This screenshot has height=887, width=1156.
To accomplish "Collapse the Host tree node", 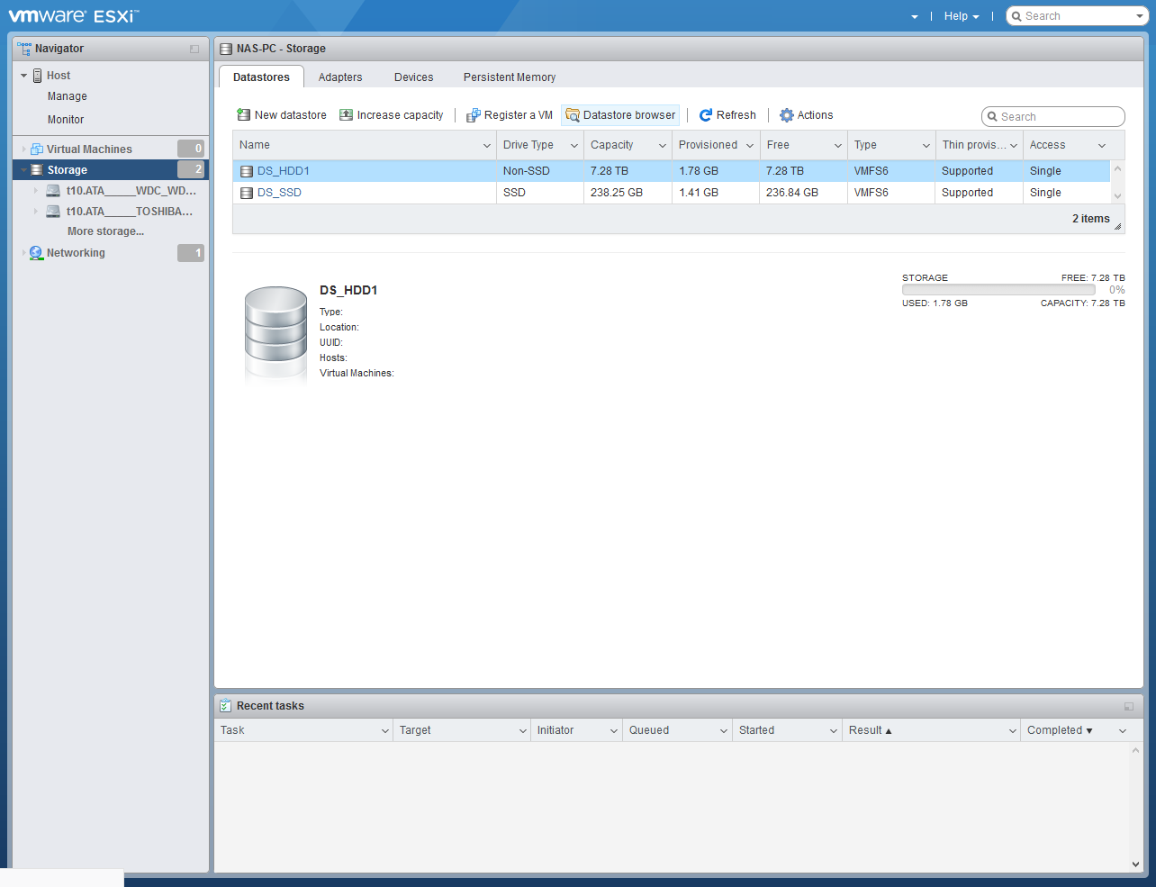I will pyautogui.click(x=24, y=76).
